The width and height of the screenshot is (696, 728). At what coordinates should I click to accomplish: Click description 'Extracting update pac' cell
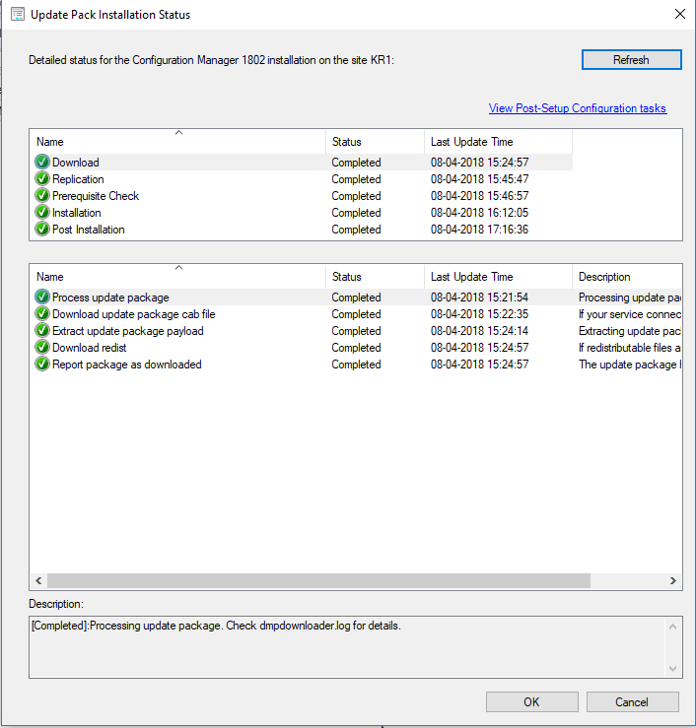pos(630,331)
